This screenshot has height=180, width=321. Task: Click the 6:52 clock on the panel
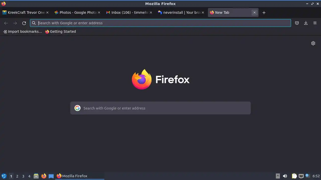coord(316,176)
